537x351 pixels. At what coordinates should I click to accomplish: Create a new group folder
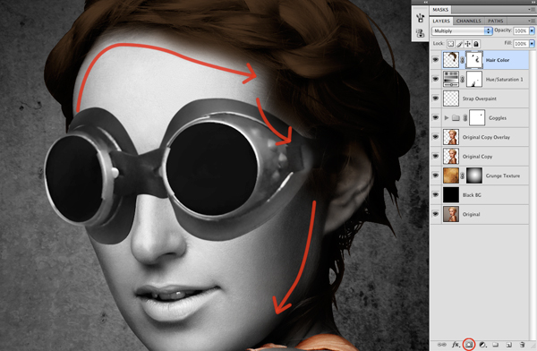click(495, 344)
